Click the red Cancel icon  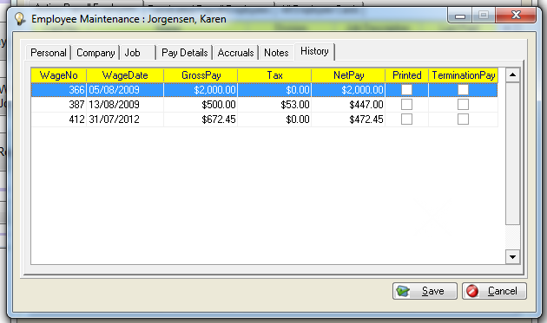pos(472,291)
